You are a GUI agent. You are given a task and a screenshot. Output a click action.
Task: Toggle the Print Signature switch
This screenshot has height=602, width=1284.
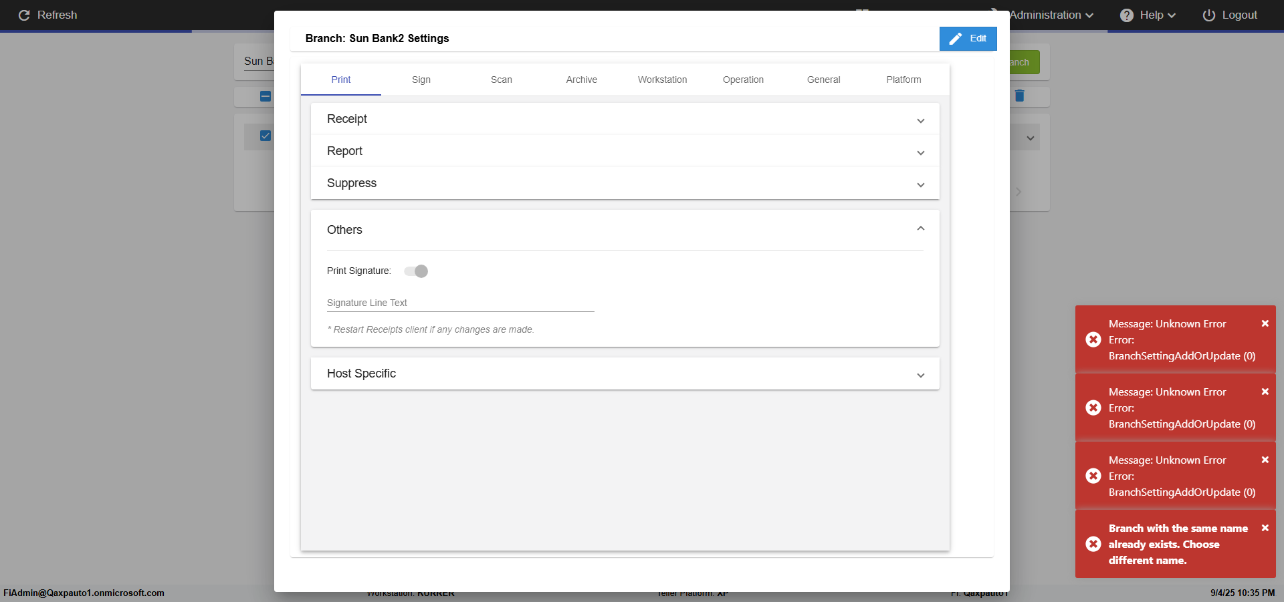tap(416, 271)
